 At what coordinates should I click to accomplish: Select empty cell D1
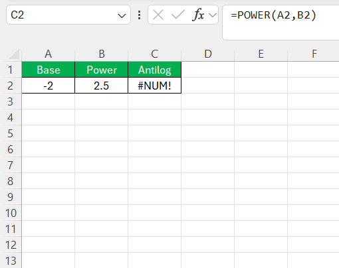tap(208, 70)
